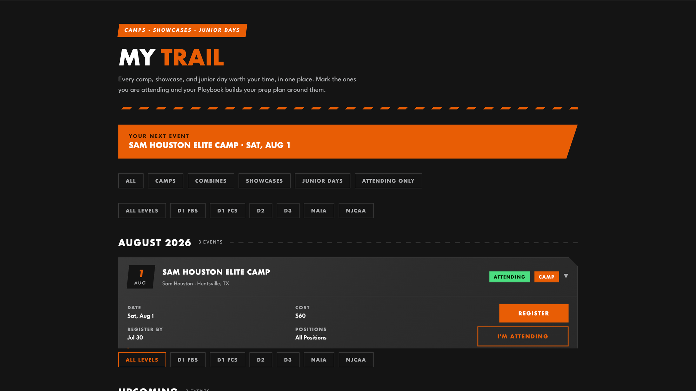Screen dimensions: 696x391
Task: Click the orange-outlined ALL LEVELS filter
Action: (x=142, y=360)
